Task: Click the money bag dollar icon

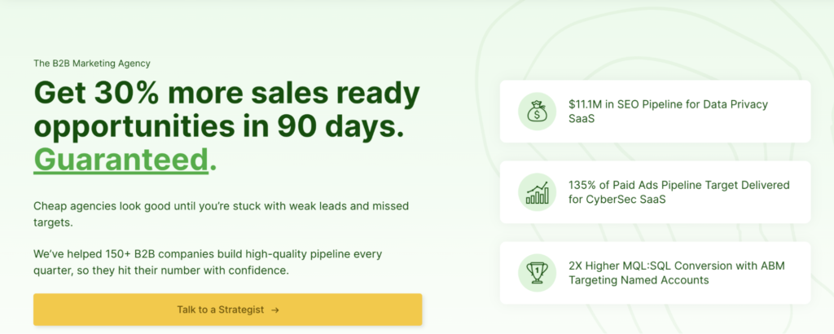Action: [538, 111]
